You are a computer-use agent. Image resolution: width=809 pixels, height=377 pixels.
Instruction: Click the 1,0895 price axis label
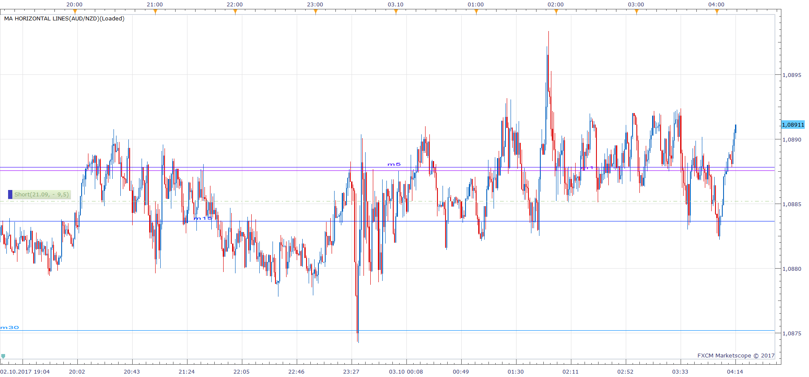[792, 75]
